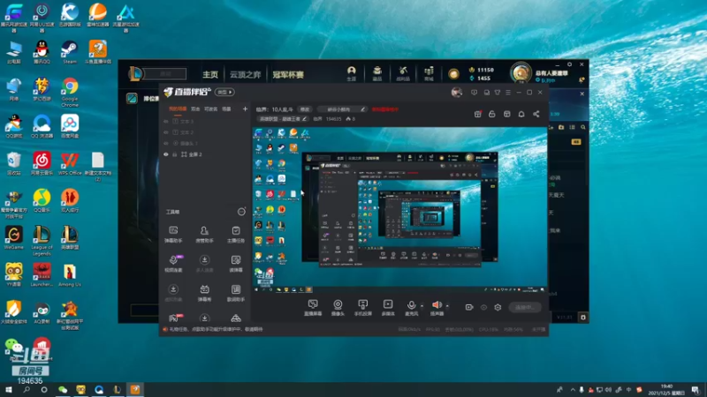707x397 pixels.
Task: Click the taskbar clock showing 19:40
Action: [x=666, y=389]
